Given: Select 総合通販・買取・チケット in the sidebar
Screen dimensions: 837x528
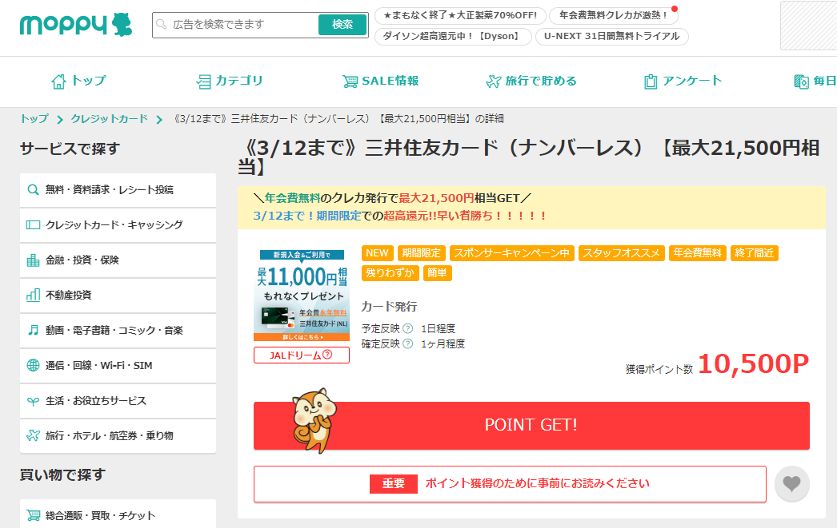Looking at the screenshot, I should pos(118,514).
